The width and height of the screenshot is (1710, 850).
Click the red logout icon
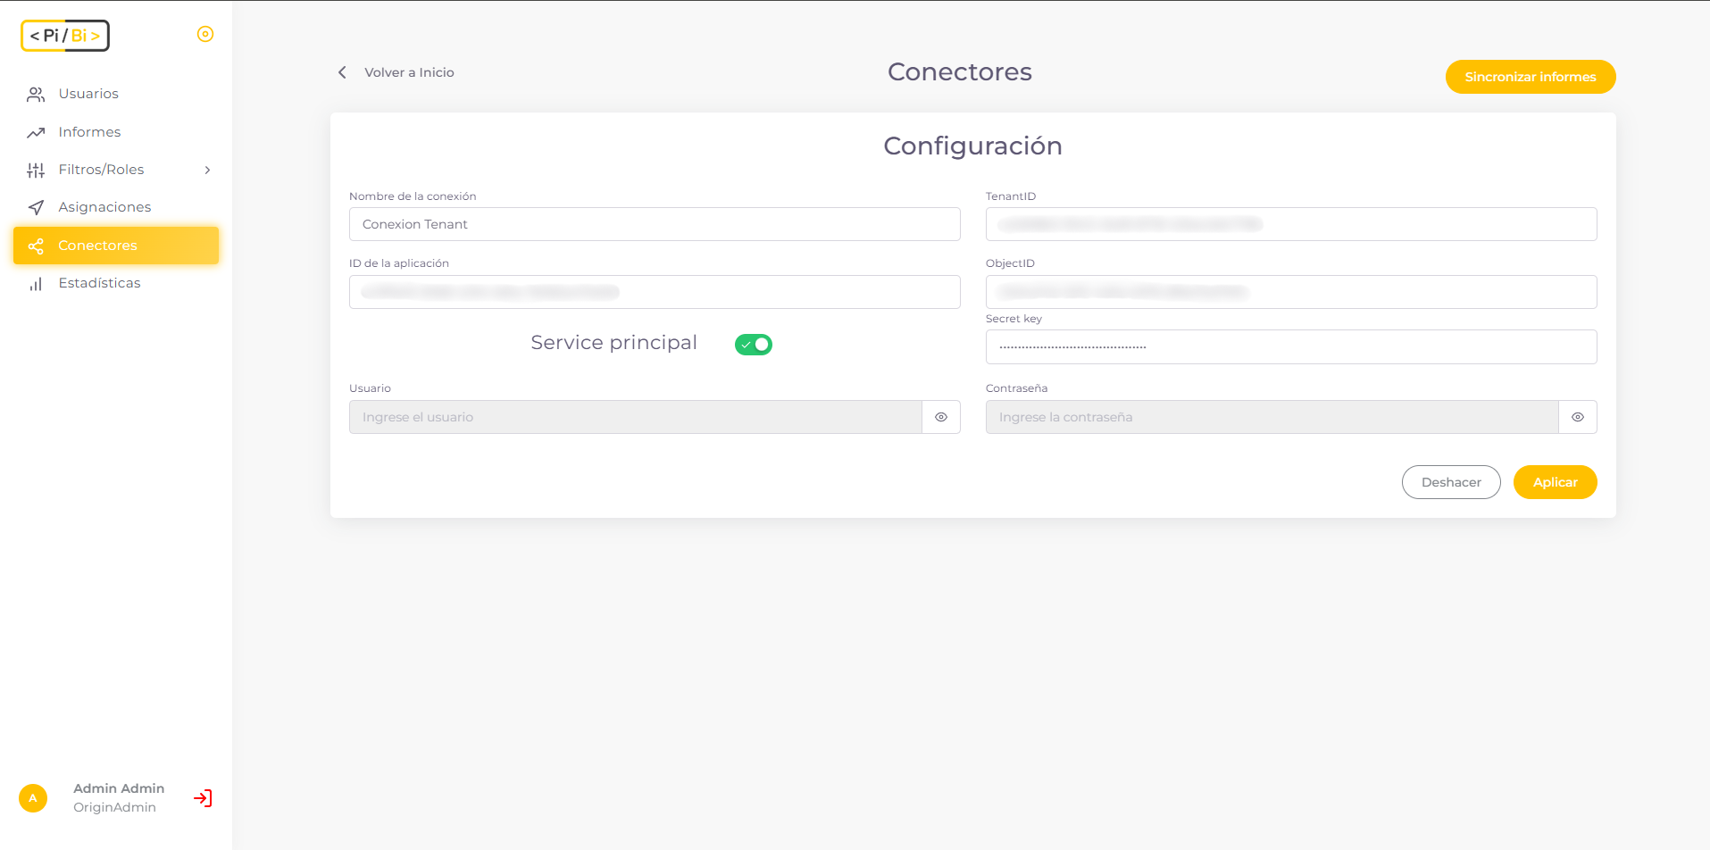click(x=203, y=798)
